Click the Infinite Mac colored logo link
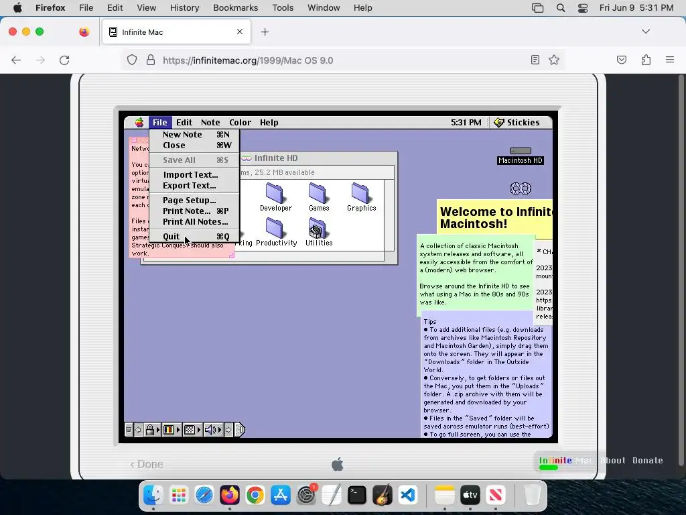686x515 pixels. pos(565,460)
